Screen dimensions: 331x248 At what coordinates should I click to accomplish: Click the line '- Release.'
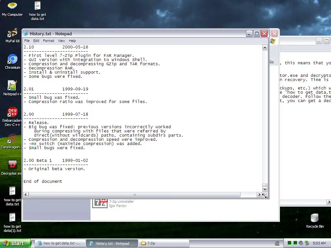36,122
